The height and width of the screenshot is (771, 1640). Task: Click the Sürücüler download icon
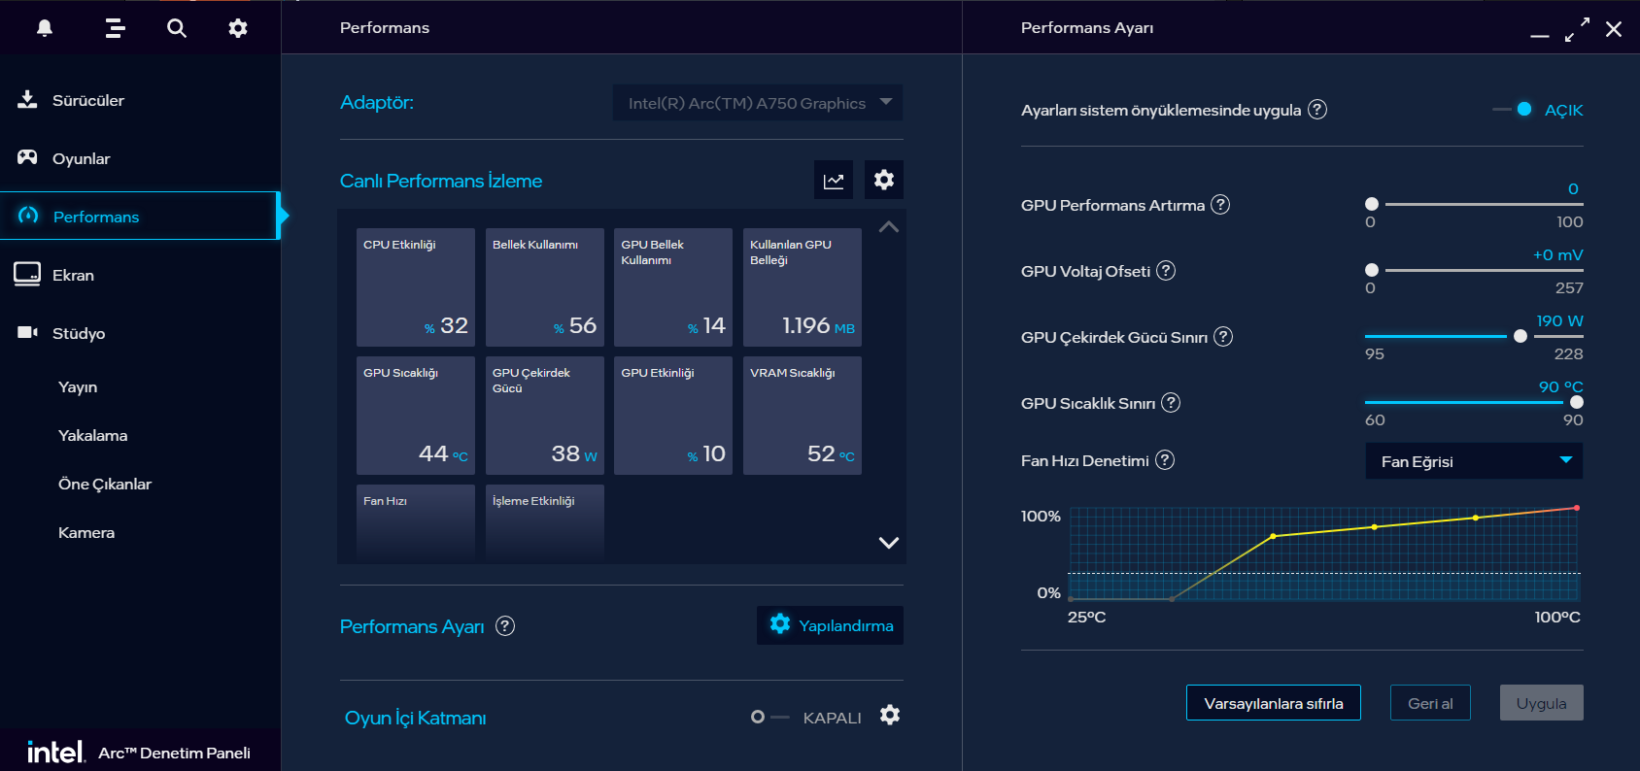(27, 99)
